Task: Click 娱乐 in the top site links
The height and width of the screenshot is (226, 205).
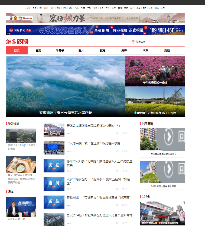Action: pos(46,8)
